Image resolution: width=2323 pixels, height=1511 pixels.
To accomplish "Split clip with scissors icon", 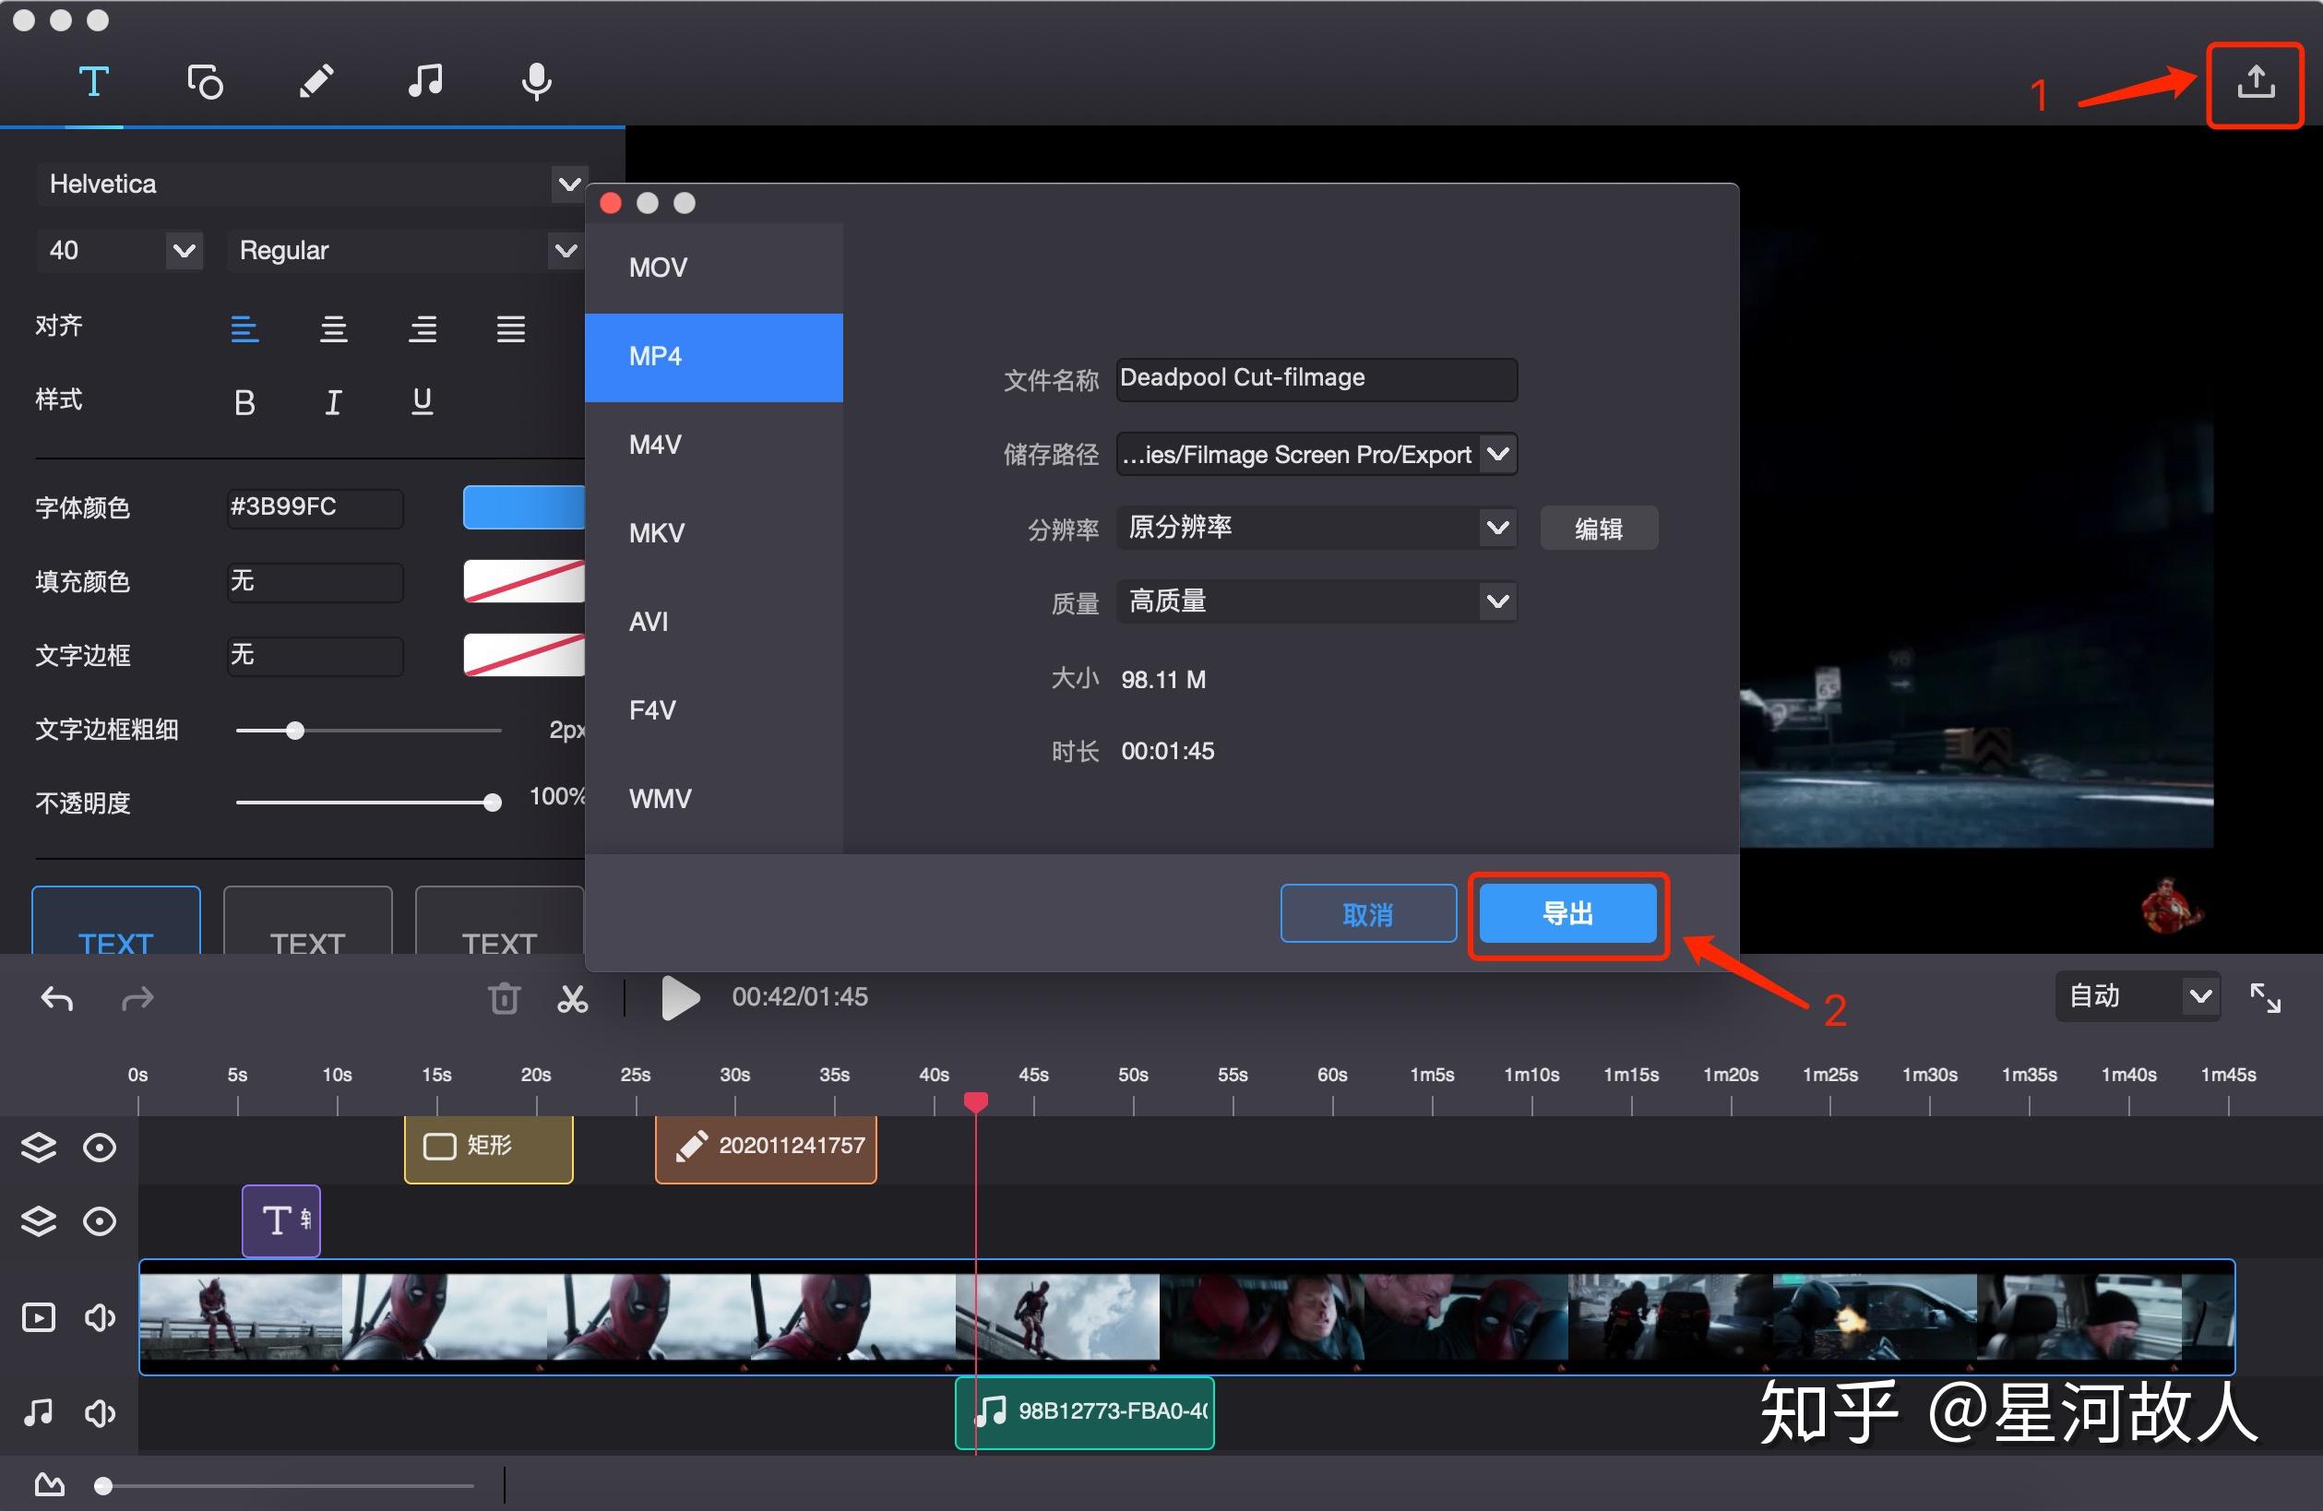I will pos(573,998).
